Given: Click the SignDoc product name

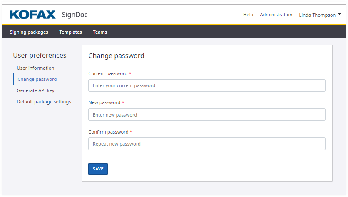Looking at the screenshot, I should tap(75, 15).
